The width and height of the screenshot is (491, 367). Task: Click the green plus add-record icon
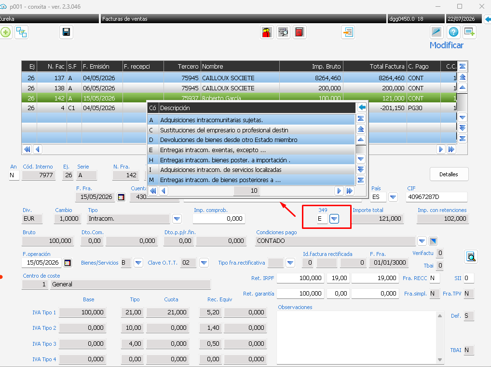(5, 32)
